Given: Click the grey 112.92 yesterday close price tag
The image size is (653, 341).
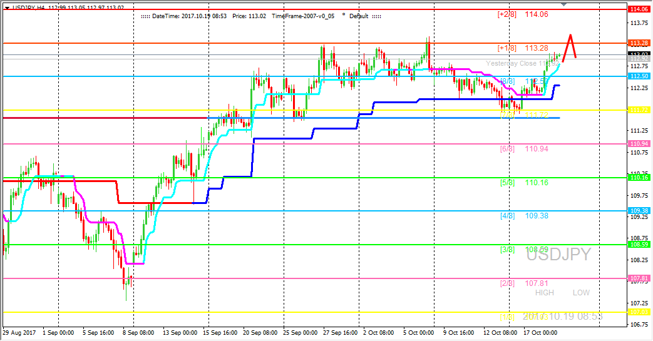Looking at the screenshot, I should coord(639,59).
